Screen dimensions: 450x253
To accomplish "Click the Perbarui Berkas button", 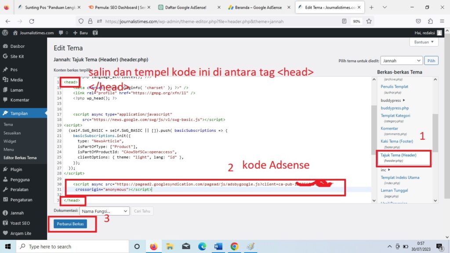I will [70, 224].
